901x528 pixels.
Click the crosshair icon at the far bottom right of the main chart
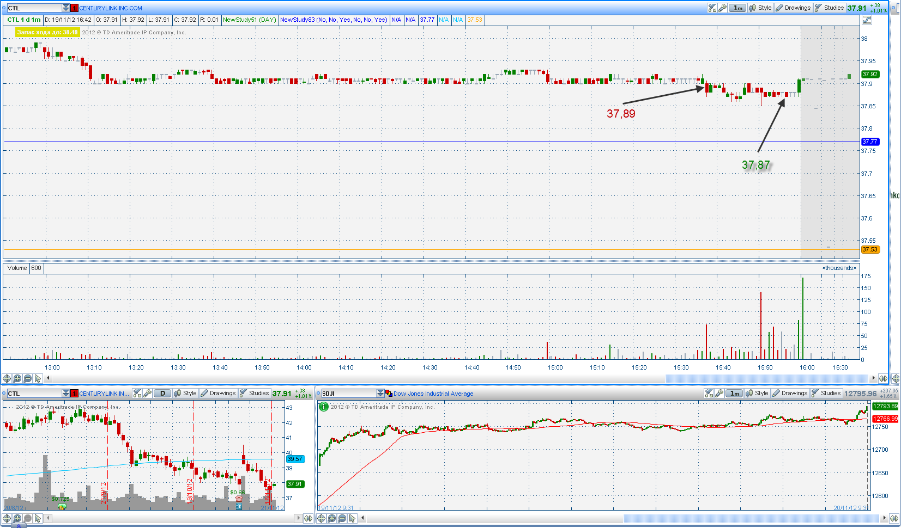tap(896, 378)
